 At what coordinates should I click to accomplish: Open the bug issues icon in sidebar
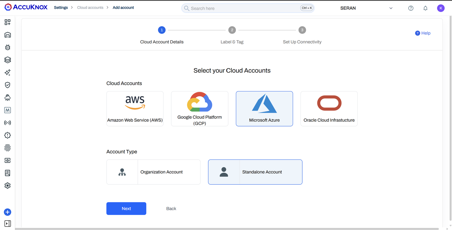(x=8, y=47)
